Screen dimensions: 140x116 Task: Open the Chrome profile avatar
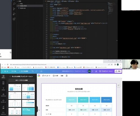click(118, 64)
